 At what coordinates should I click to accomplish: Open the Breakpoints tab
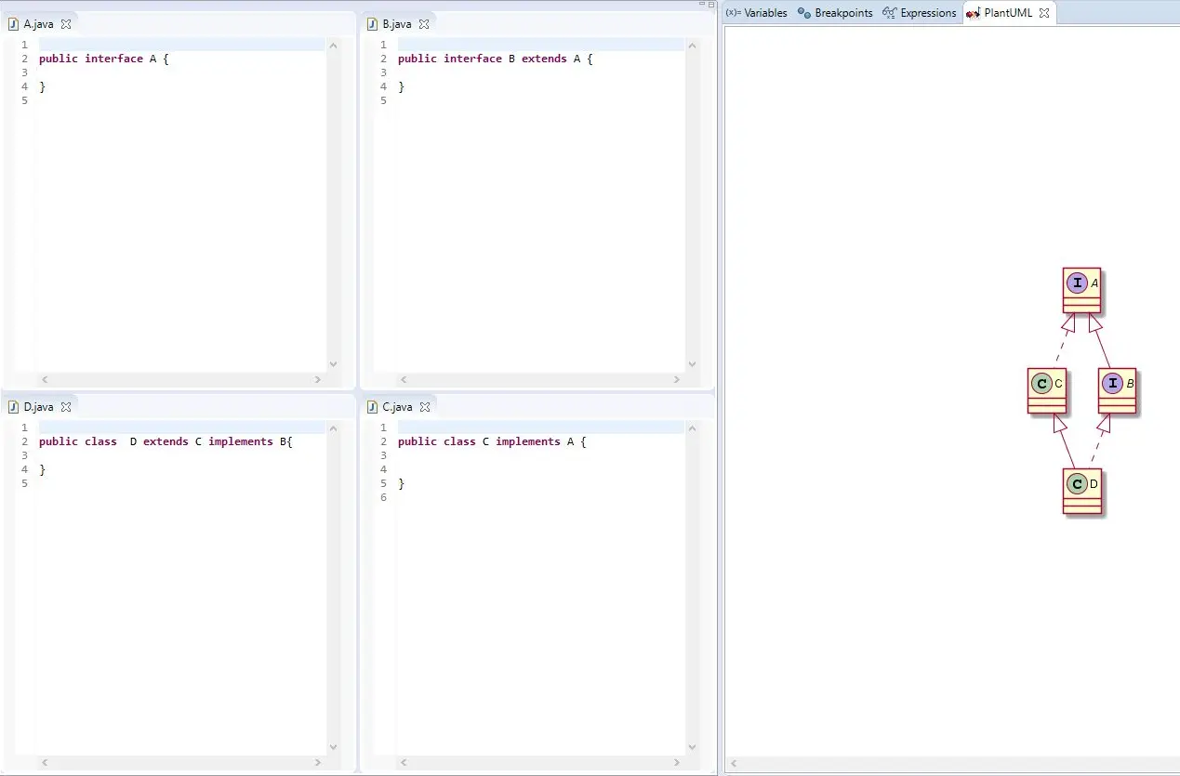click(835, 13)
